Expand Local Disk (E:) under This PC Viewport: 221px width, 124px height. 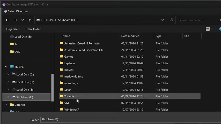coord(8,90)
